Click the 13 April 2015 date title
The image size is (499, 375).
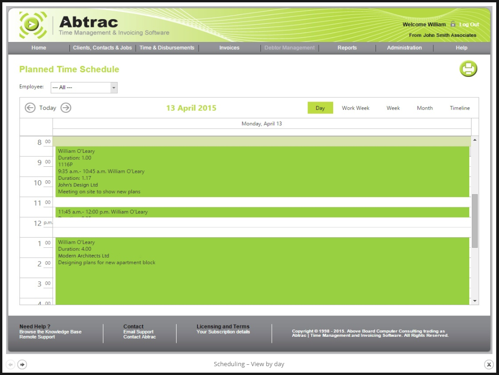[x=191, y=108]
